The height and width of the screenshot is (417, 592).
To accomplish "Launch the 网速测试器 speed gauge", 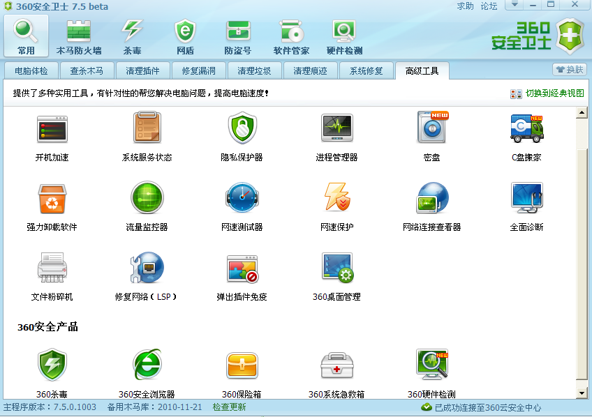I will click(242, 197).
